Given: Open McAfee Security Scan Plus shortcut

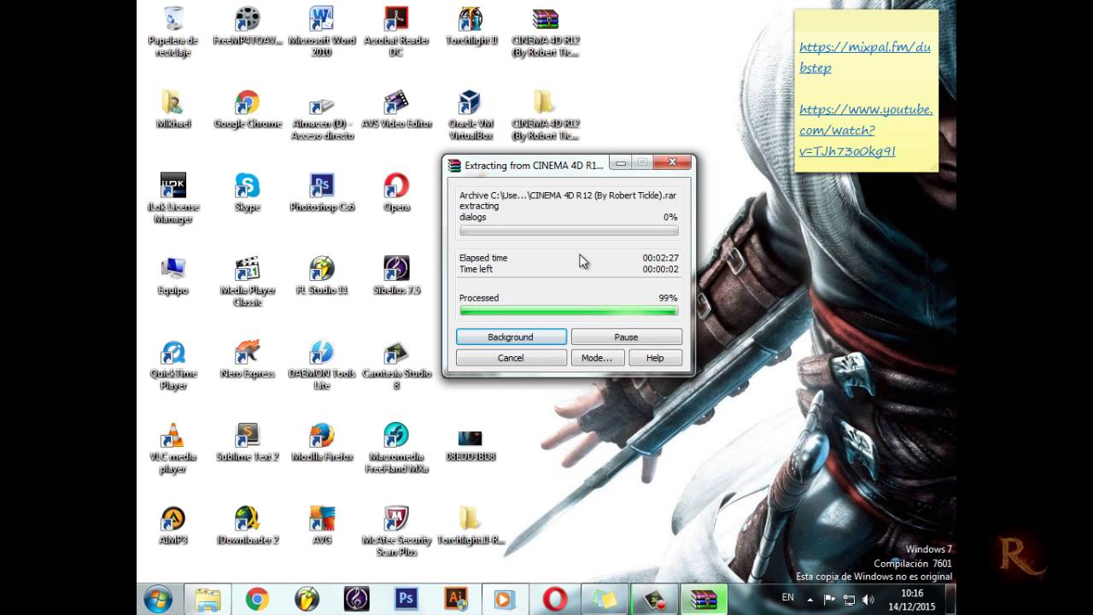Looking at the screenshot, I should 396,531.
